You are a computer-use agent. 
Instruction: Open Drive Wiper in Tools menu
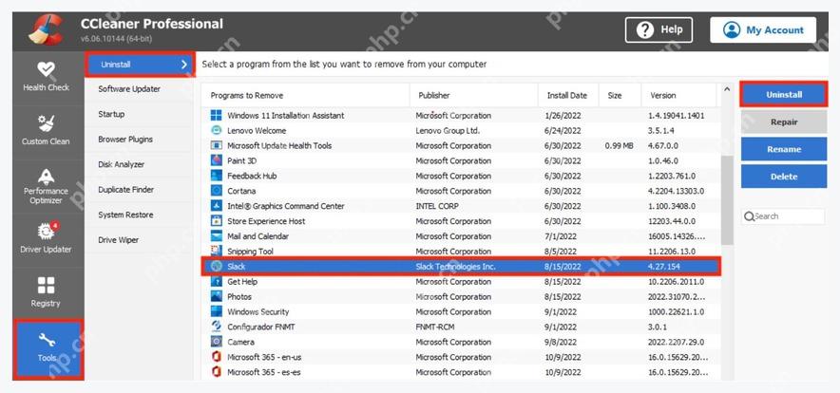pyautogui.click(x=119, y=240)
